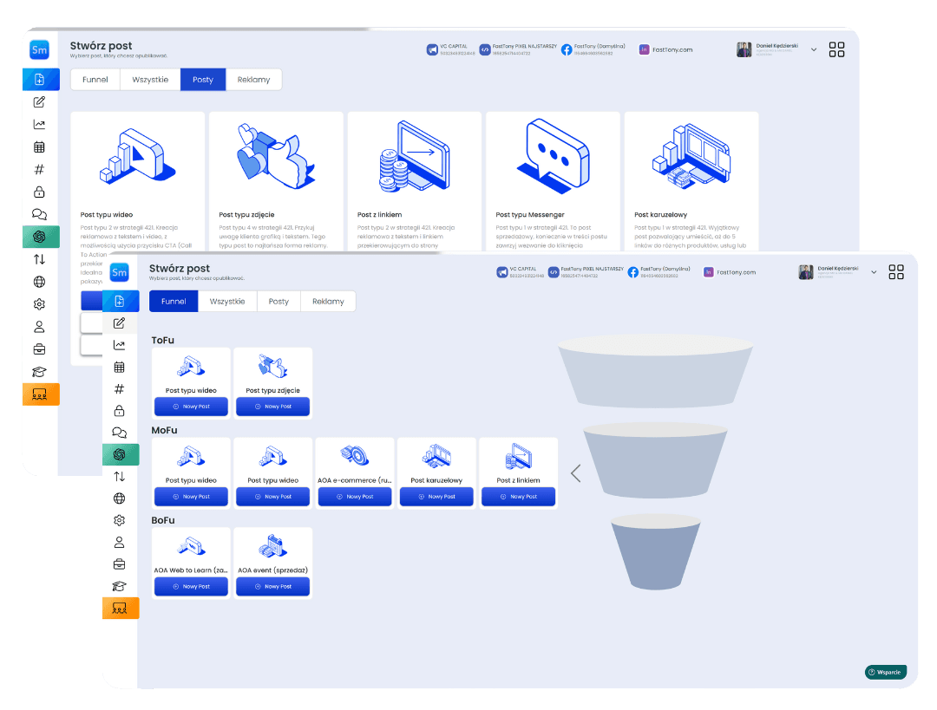Click the padlock icon in the front window sidebar
937x710 pixels.
[x=120, y=411]
